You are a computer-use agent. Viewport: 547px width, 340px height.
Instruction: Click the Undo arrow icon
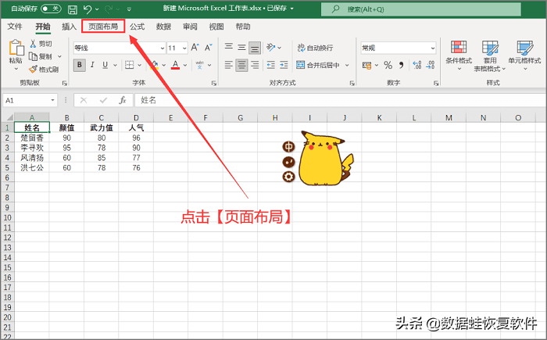click(88, 9)
